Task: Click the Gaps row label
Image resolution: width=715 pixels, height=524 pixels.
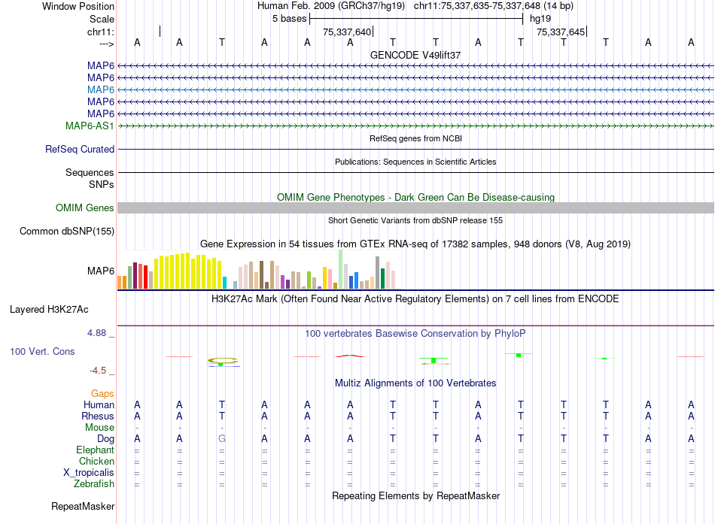Action: [102, 394]
